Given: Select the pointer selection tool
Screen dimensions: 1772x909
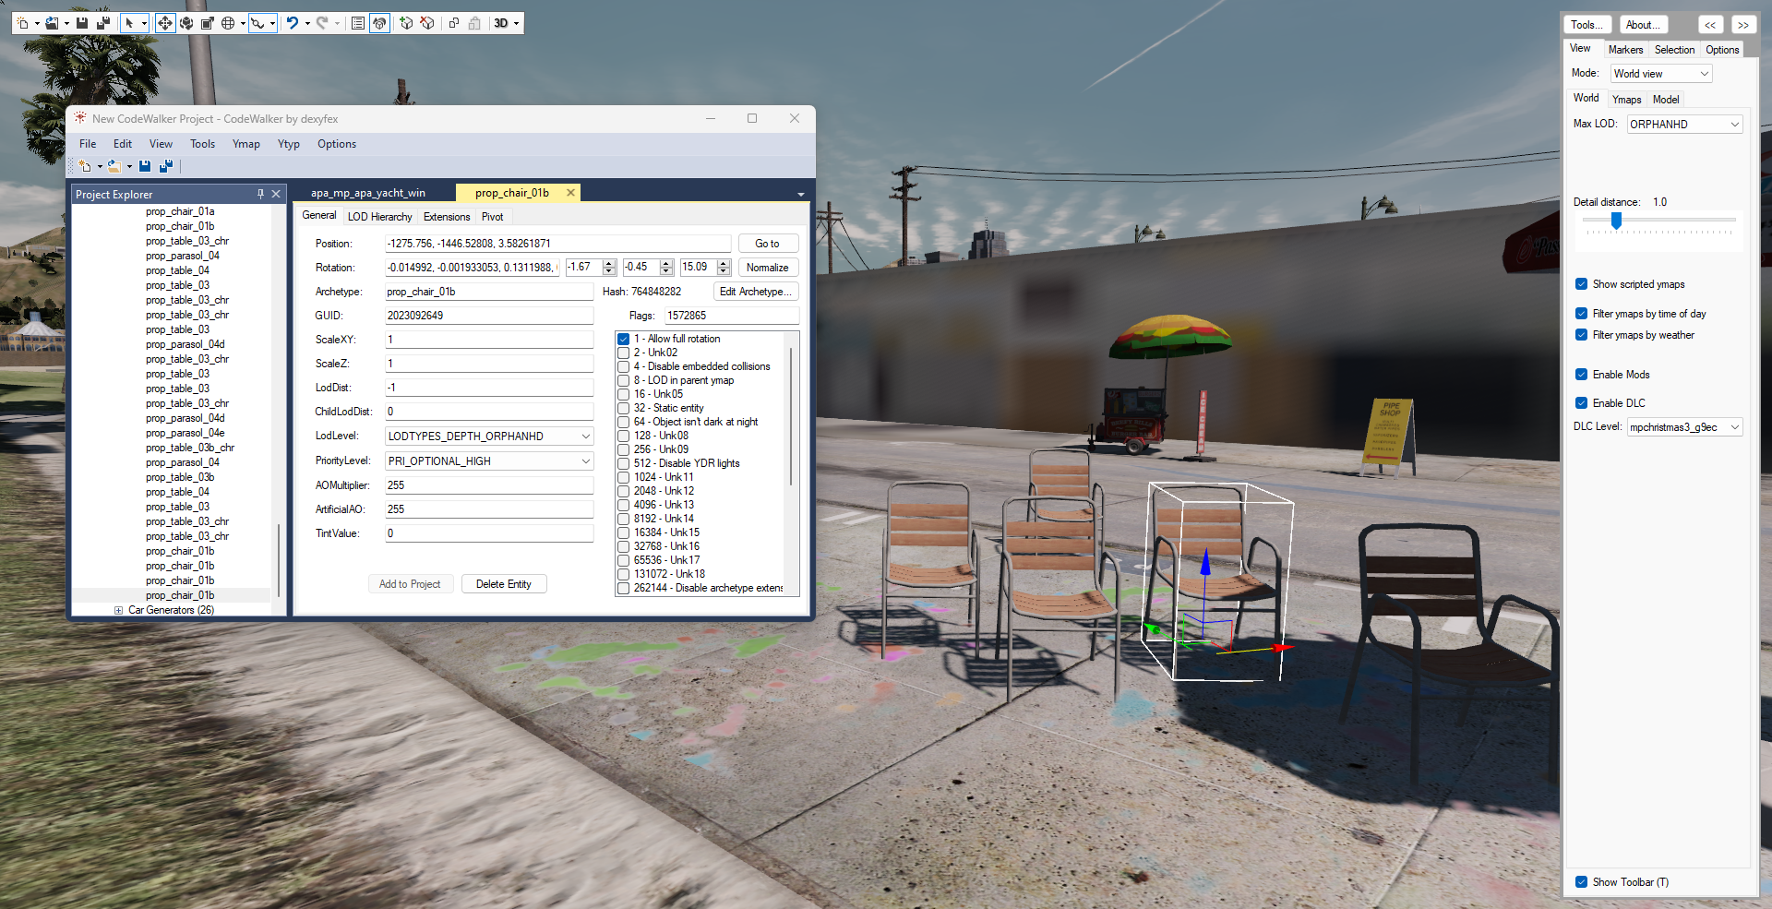Looking at the screenshot, I should point(129,23).
